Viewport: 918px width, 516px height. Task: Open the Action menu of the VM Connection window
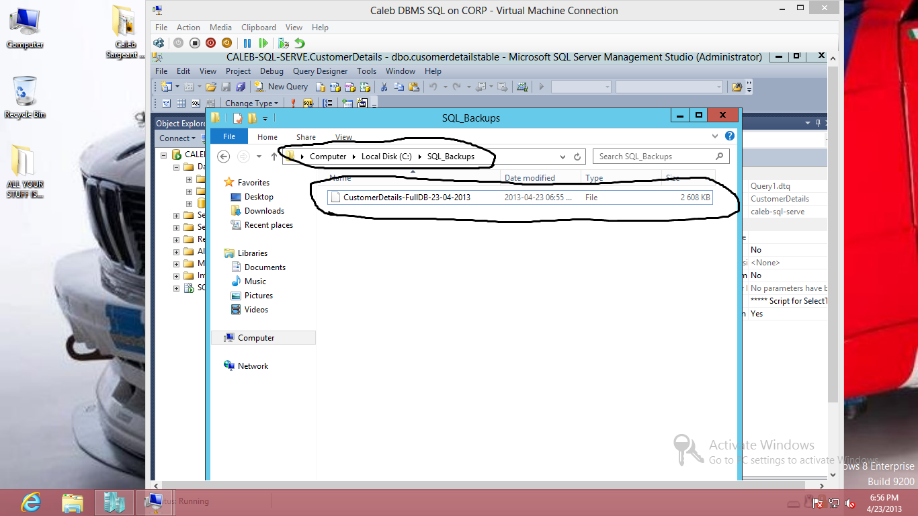[x=188, y=28]
